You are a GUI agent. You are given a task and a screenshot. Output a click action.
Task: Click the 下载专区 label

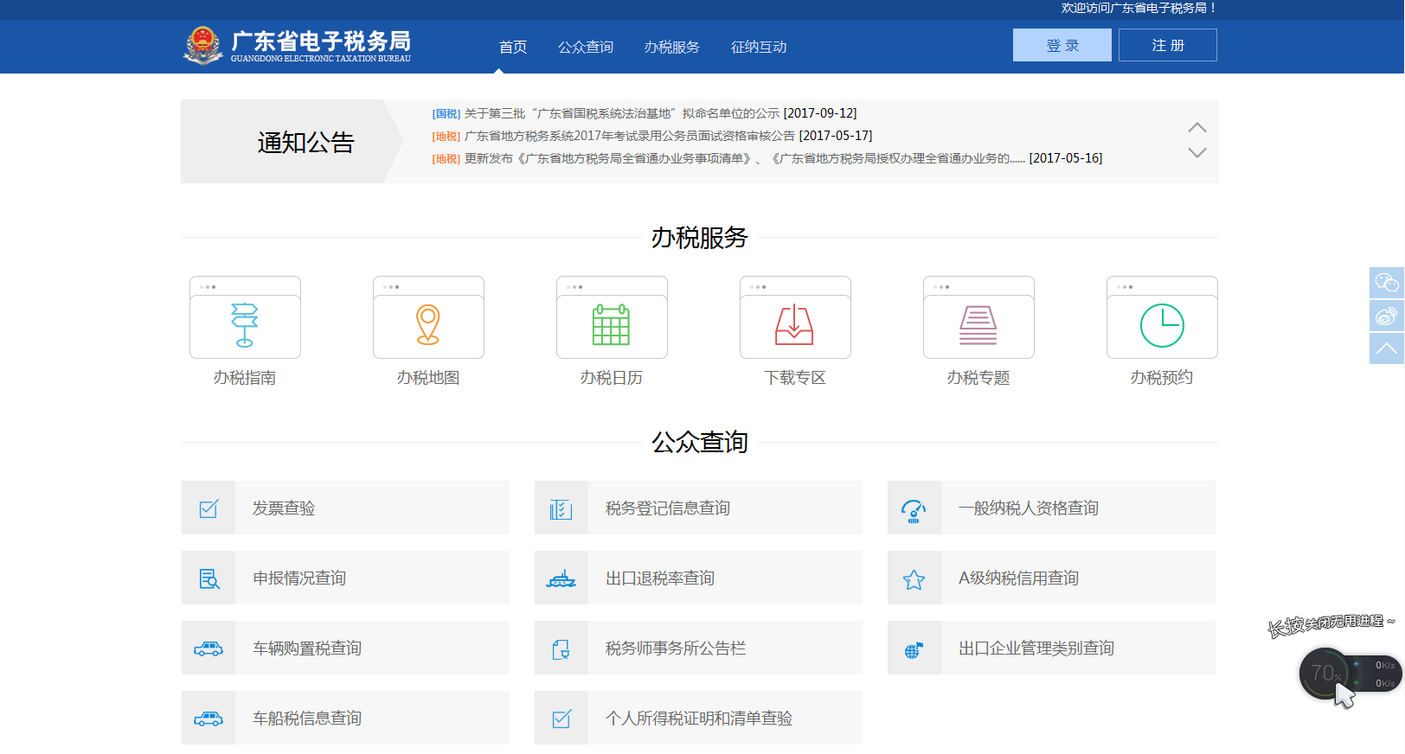795,378
